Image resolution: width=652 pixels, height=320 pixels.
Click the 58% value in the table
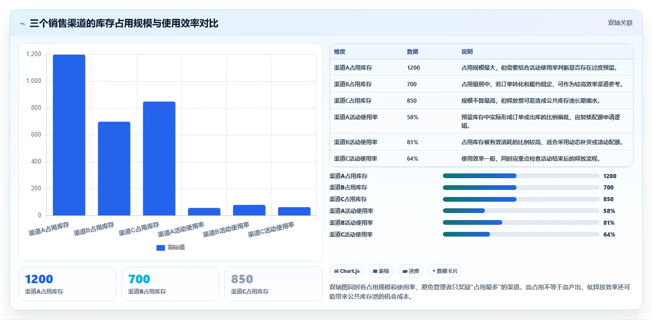coord(412,117)
